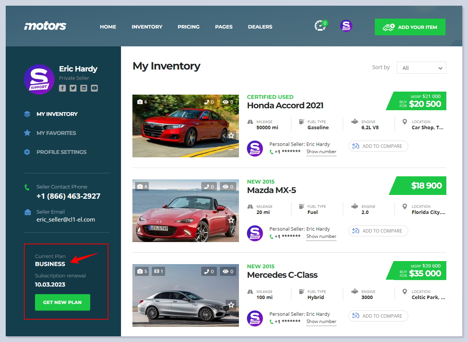Show number for Honda Accord seller
Image resolution: width=468 pixels, height=342 pixels.
[x=321, y=152]
